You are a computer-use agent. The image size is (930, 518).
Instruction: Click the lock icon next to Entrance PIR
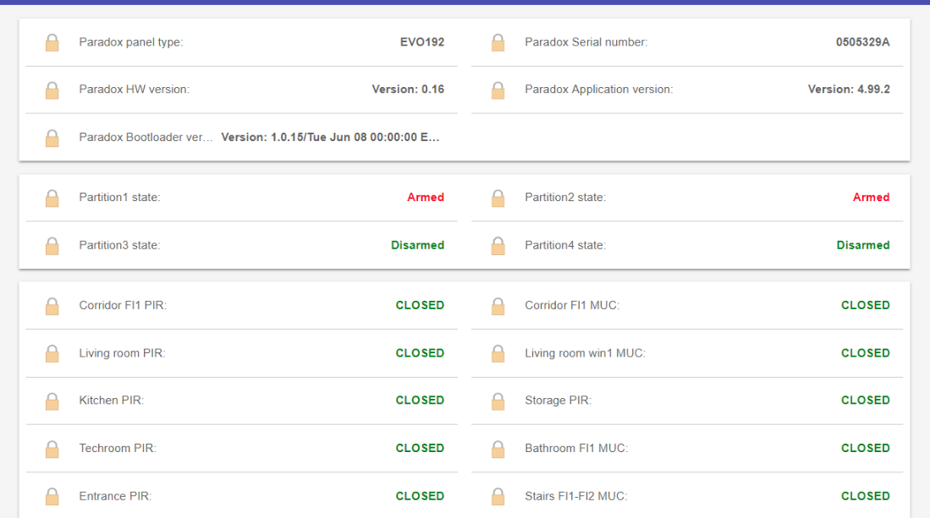click(x=52, y=496)
